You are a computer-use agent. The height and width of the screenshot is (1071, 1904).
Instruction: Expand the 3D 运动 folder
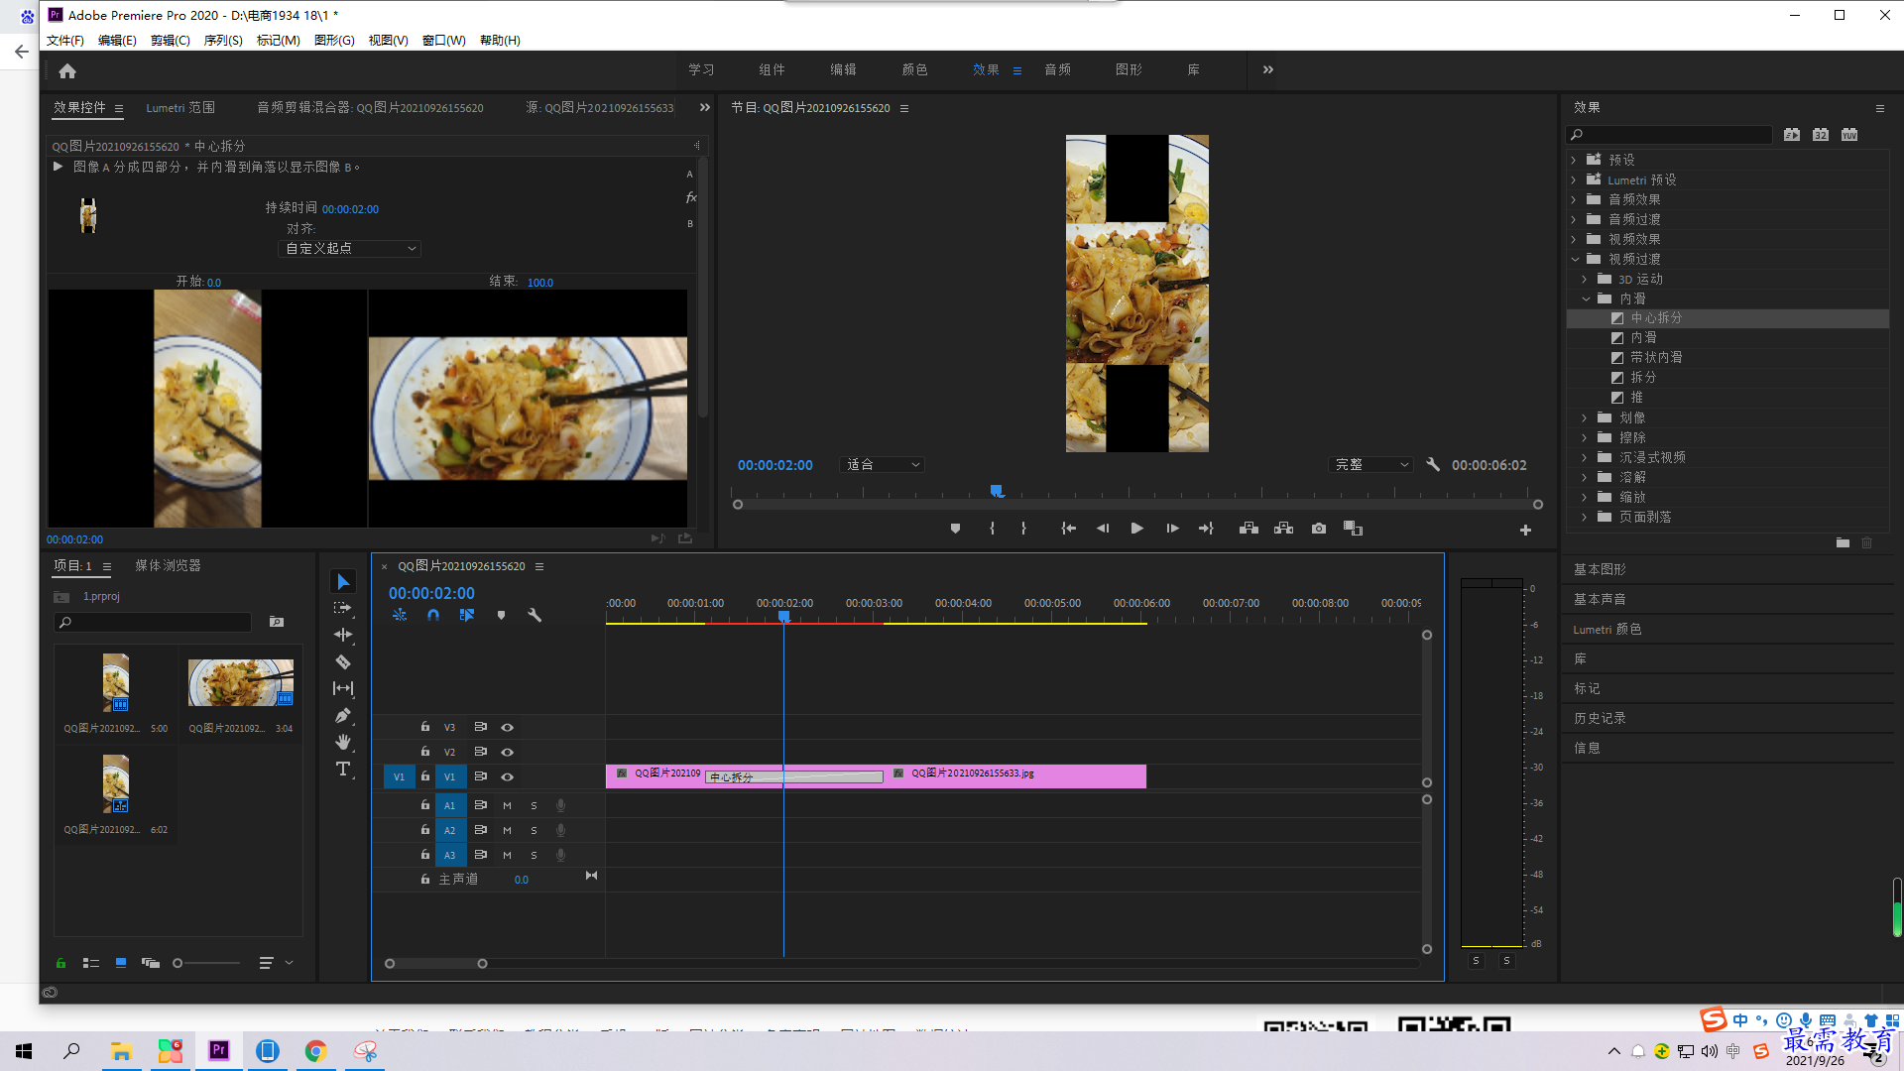(x=1585, y=279)
